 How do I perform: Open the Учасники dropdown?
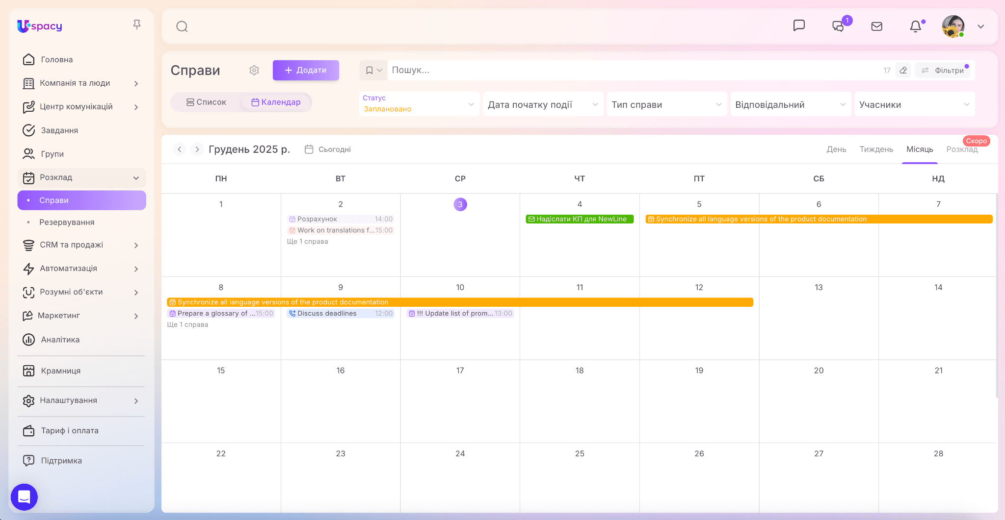click(915, 104)
